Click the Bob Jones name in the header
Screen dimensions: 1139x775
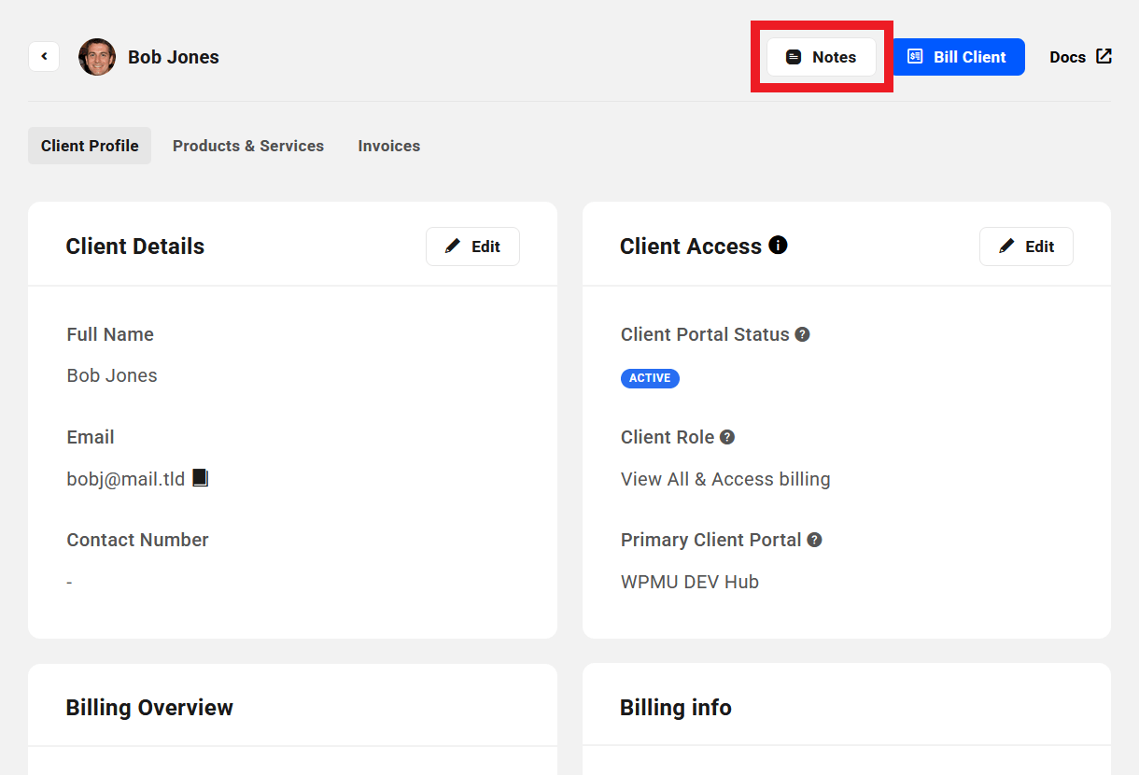click(174, 57)
